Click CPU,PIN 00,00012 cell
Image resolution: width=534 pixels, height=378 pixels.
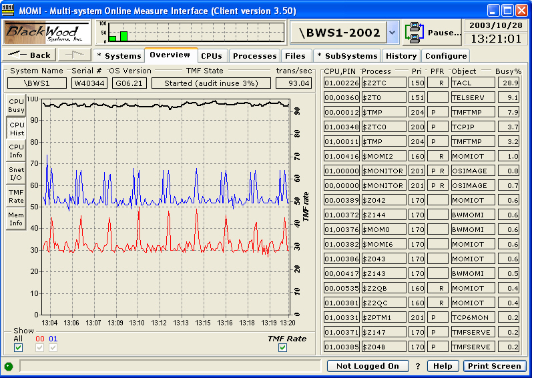click(342, 112)
